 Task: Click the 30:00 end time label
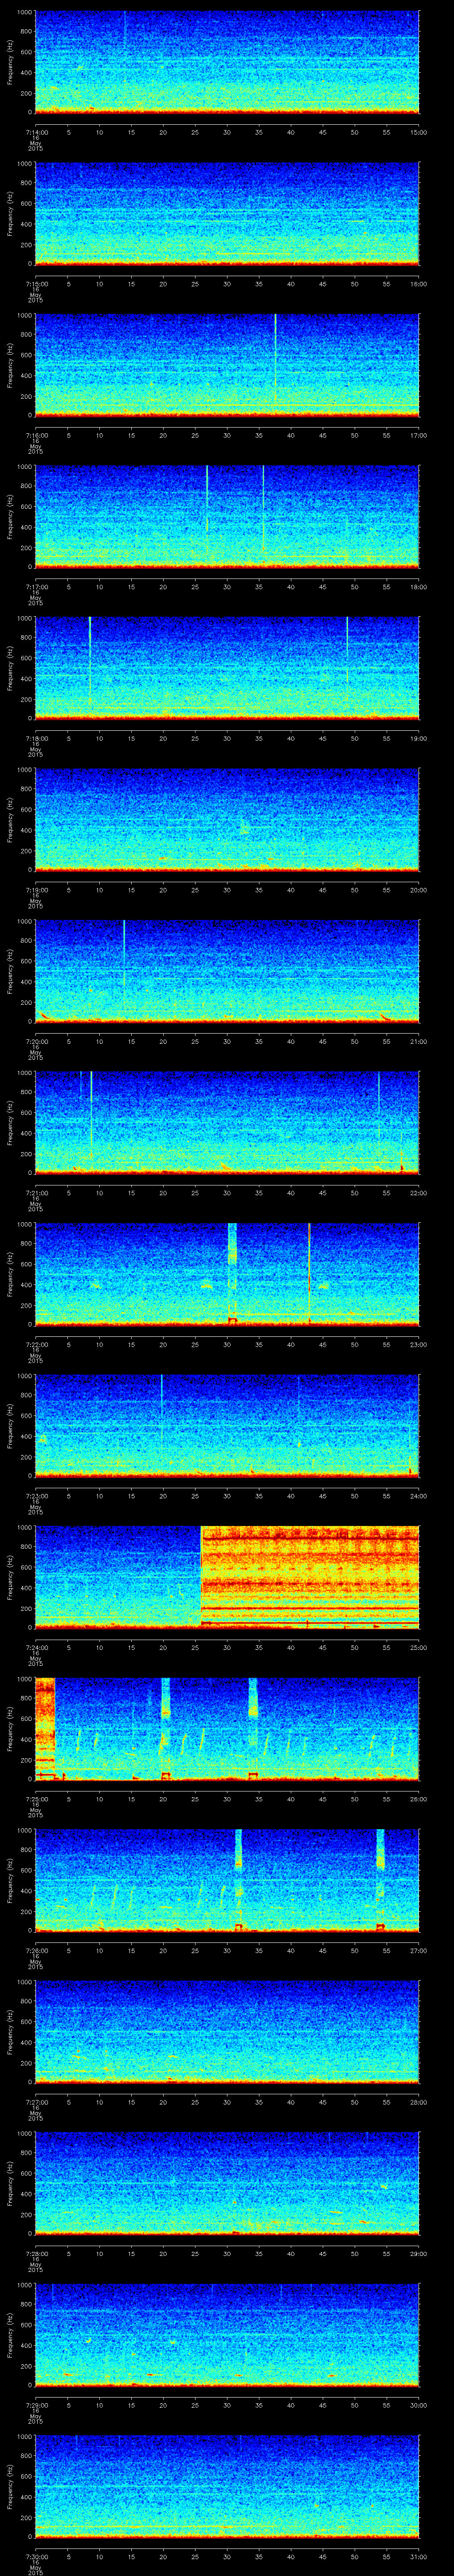click(x=419, y=2405)
